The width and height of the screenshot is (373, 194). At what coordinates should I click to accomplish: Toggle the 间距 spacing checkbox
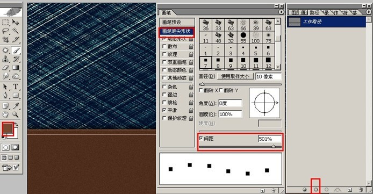201,138
